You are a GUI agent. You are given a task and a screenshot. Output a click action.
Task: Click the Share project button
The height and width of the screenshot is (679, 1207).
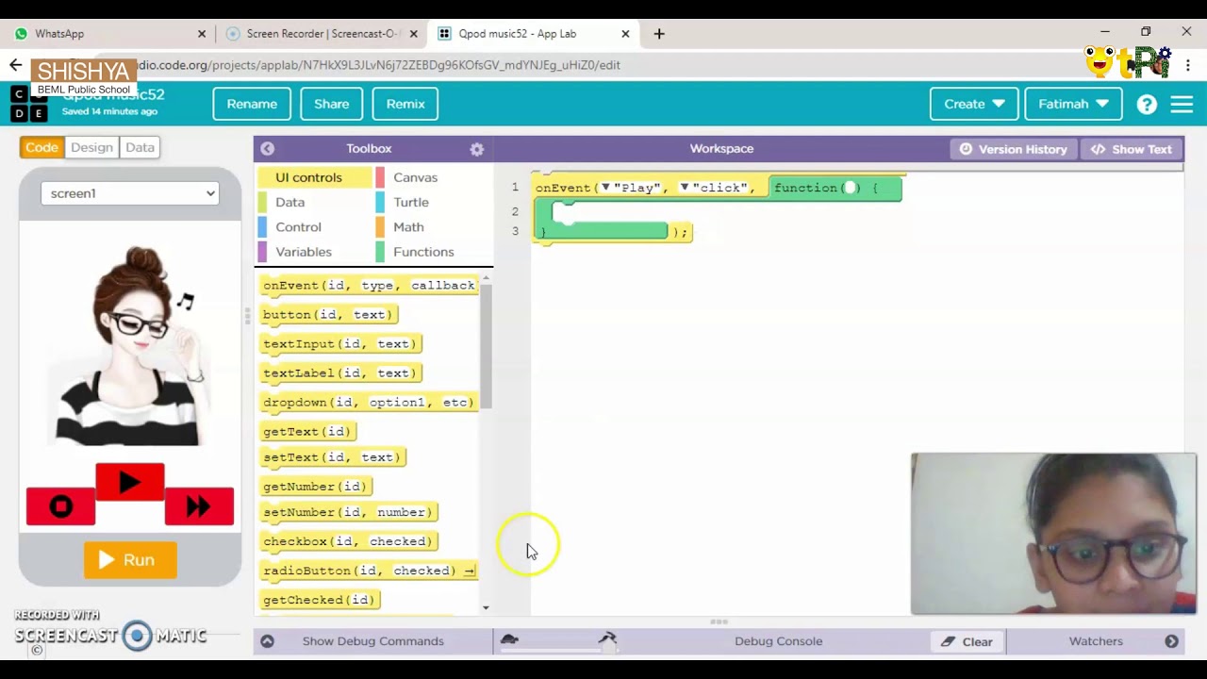pyautogui.click(x=332, y=104)
